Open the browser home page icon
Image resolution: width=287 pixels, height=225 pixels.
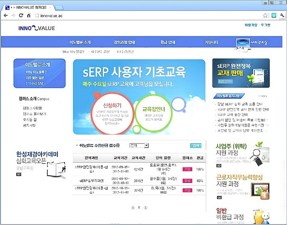(29, 16)
